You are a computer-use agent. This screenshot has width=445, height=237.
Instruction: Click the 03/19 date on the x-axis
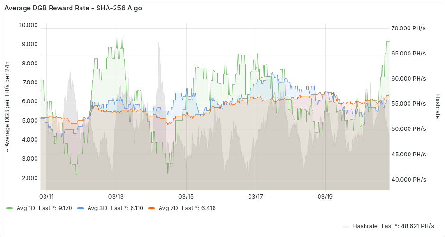325,196
